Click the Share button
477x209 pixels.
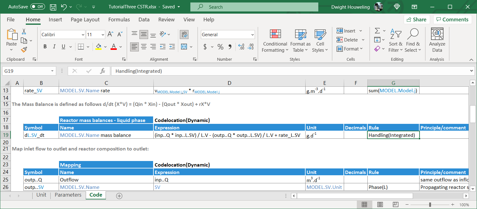(x=416, y=20)
